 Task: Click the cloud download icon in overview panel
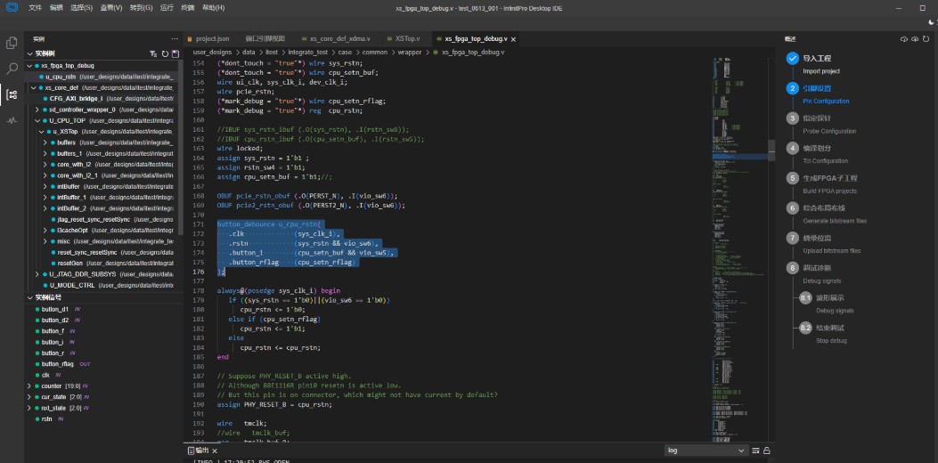click(904, 39)
